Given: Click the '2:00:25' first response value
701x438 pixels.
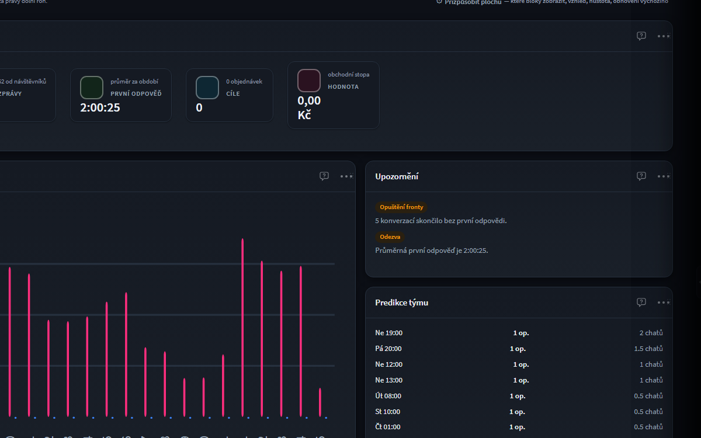Looking at the screenshot, I should click(100, 107).
